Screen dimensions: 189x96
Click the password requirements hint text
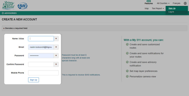(76, 58)
